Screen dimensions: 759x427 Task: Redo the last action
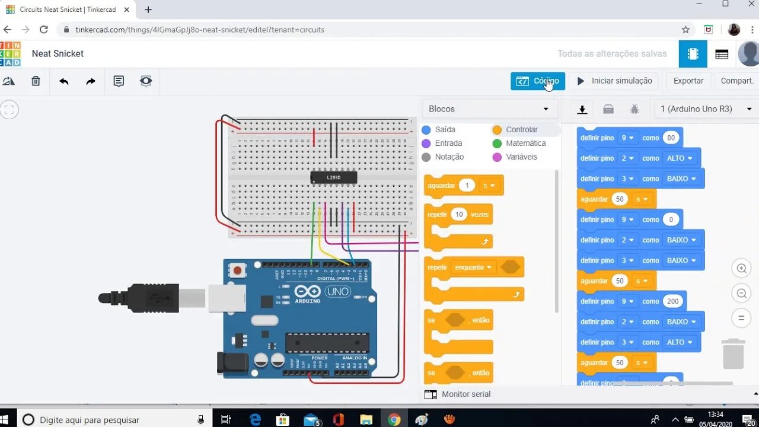91,81
